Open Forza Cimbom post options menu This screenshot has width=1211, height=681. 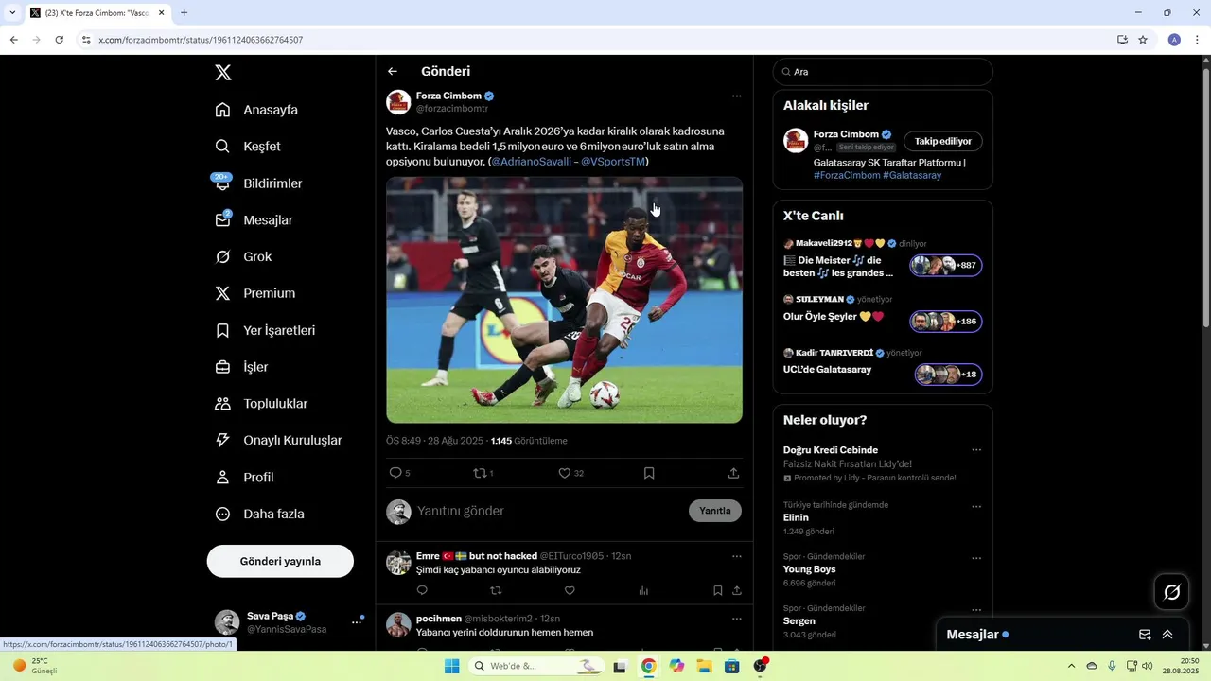coord(736,96)
